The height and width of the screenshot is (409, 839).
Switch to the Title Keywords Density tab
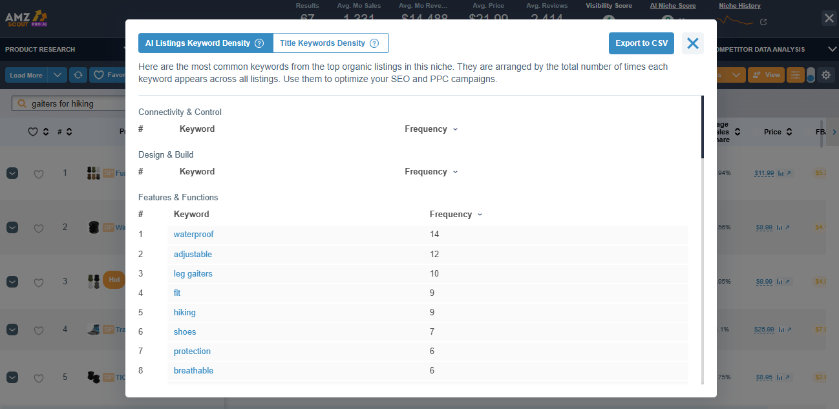324,43
